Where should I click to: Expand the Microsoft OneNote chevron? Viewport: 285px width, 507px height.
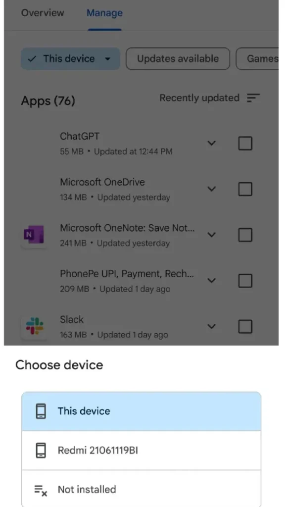pyautogui.click(x=211, y=235)
